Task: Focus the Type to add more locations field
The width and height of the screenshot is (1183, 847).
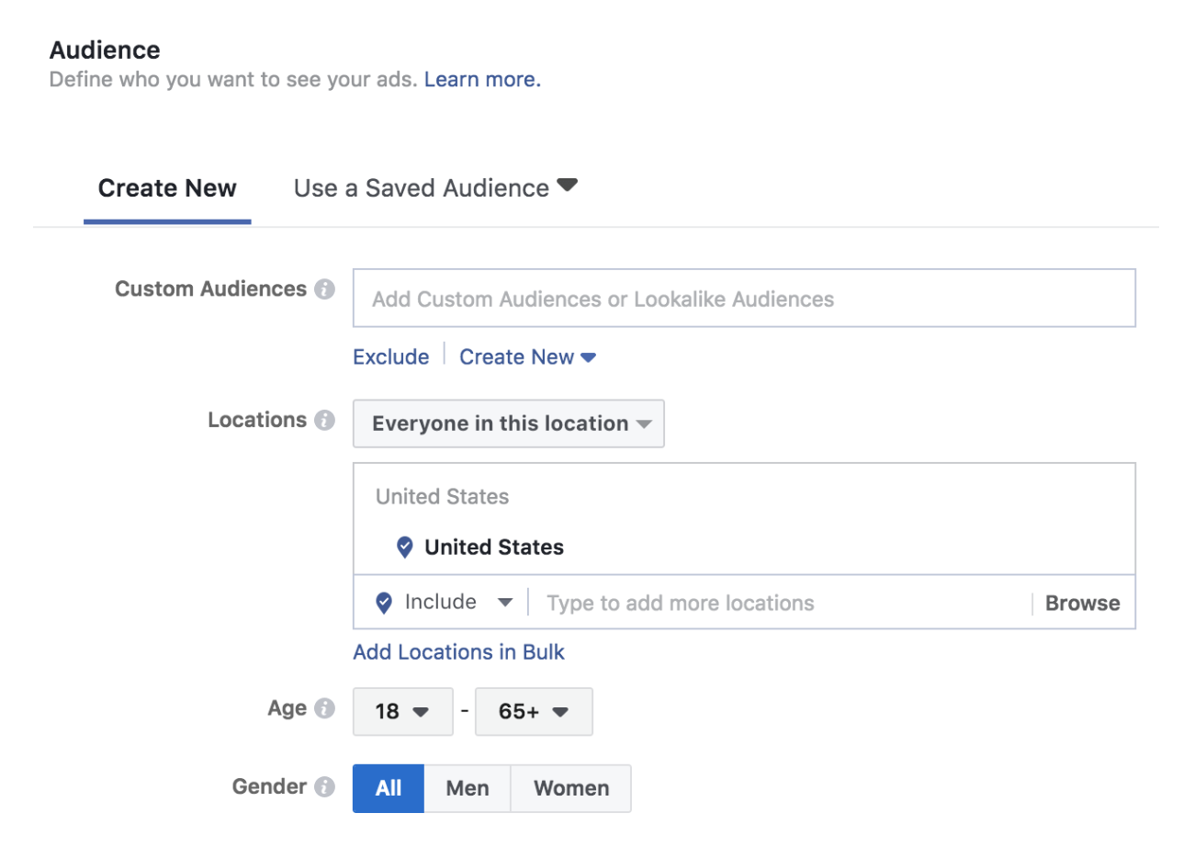Action: 781,603
